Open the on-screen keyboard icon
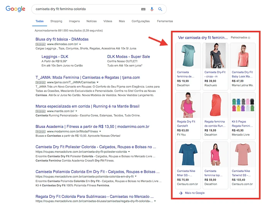The image size is (262, 204). 143,9
